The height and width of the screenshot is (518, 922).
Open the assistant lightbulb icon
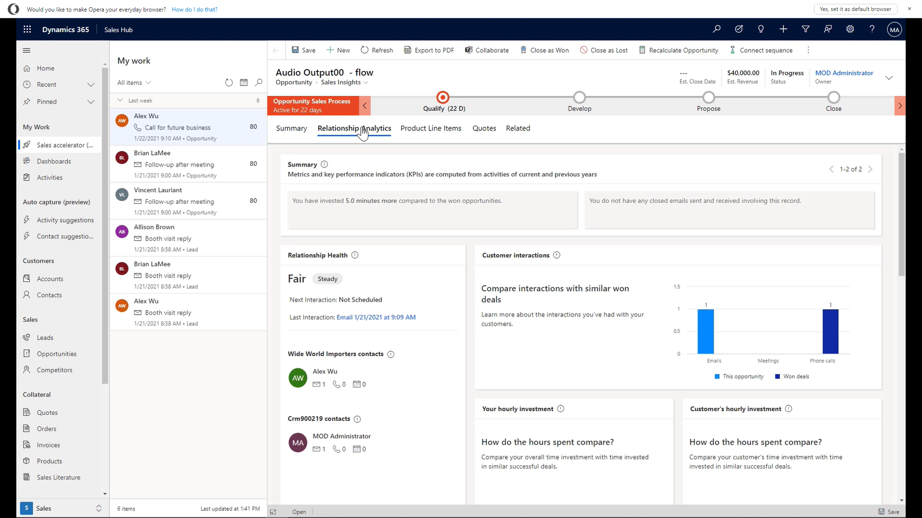coord(761,29)
